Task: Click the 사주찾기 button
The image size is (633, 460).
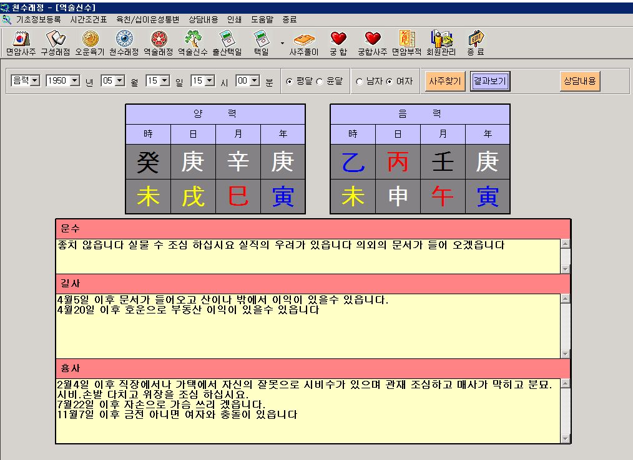Action: [x=445, y=81]
